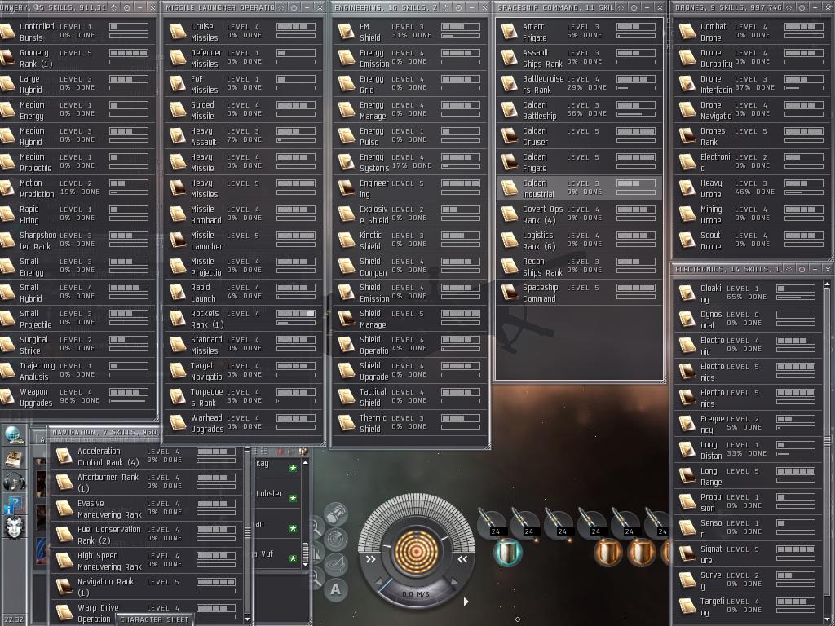
Task: Click asterisk icon in Spaceship Command header
Action: [x=621, y=7]
